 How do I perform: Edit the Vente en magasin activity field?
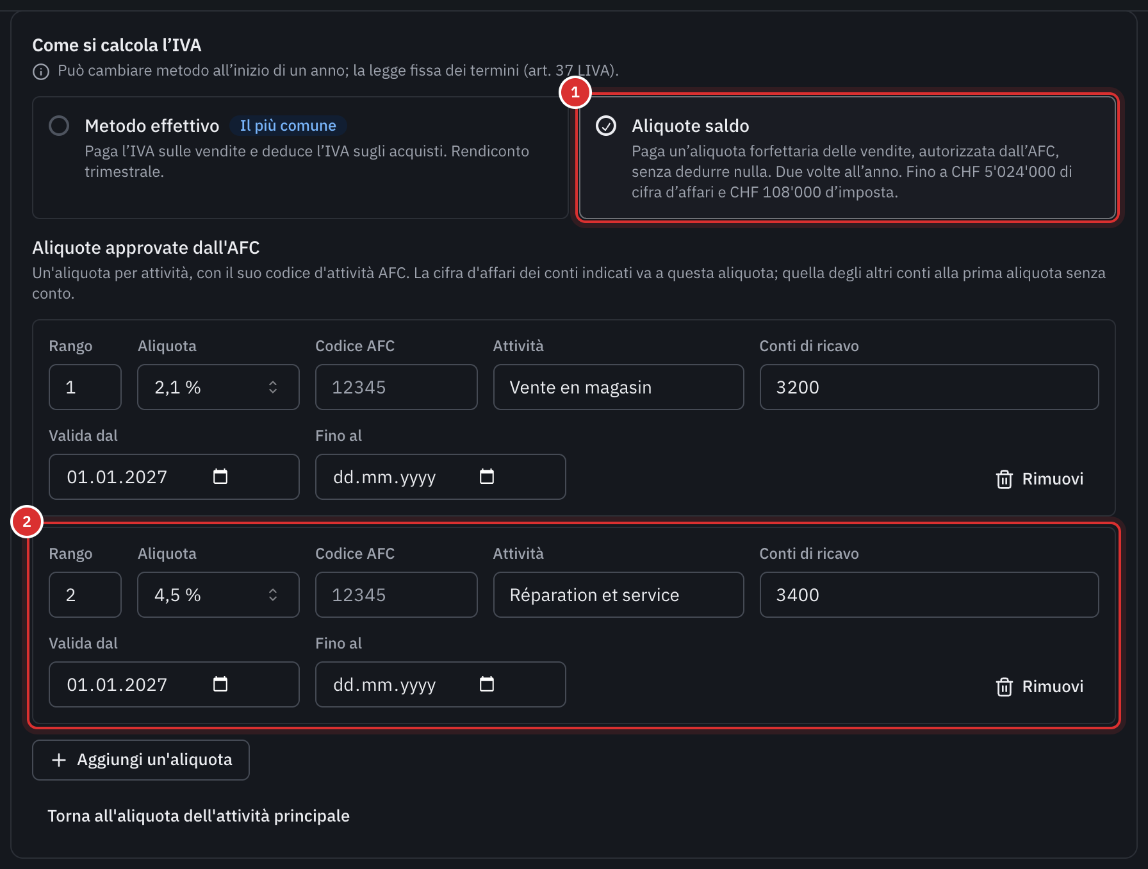pos(619,387)
